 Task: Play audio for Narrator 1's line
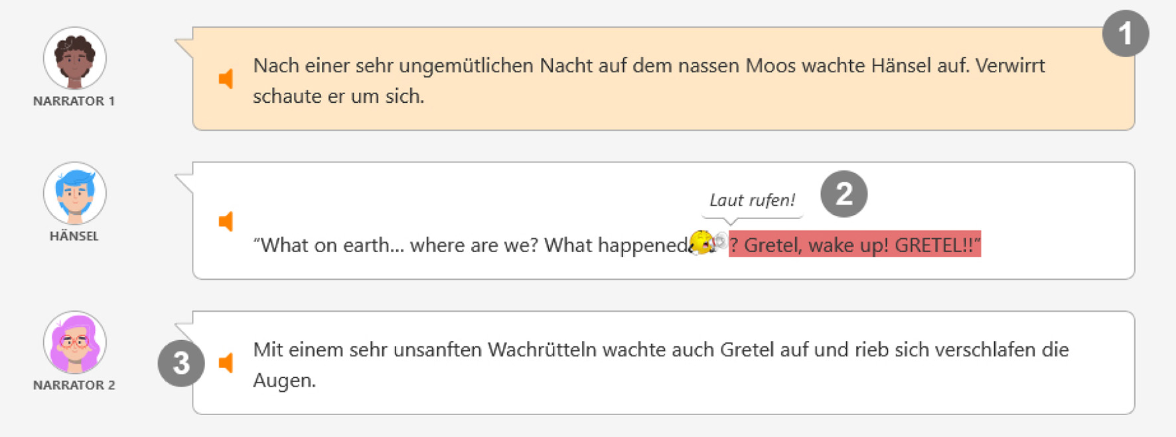(x=226, y=79)
